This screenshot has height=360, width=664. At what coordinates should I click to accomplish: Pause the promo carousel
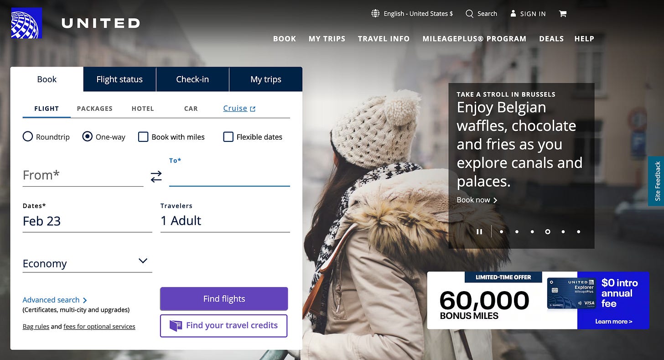pos(479,232)
